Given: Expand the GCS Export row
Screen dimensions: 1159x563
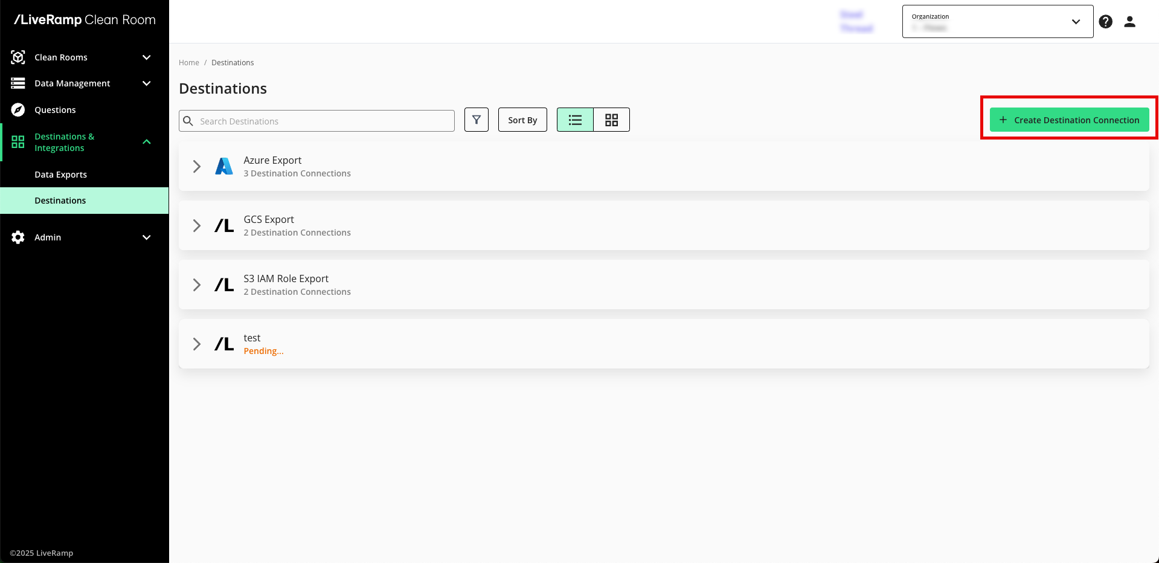Looking at the screenshot, I should (197, 226).
